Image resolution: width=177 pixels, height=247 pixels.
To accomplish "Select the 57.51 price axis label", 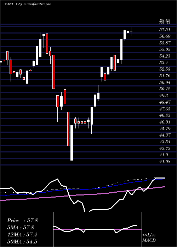I will click(165, 29).
